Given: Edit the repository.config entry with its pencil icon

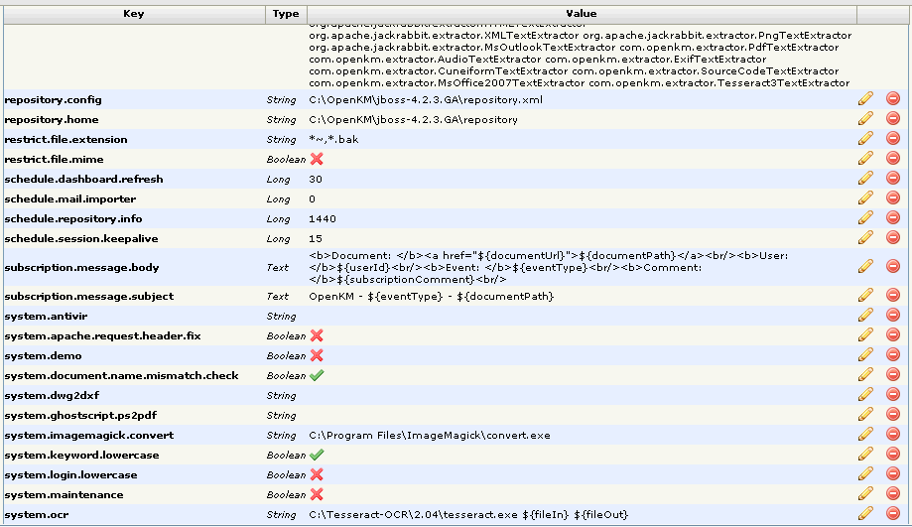Looking at the screenshot, I should pos(865,99).
